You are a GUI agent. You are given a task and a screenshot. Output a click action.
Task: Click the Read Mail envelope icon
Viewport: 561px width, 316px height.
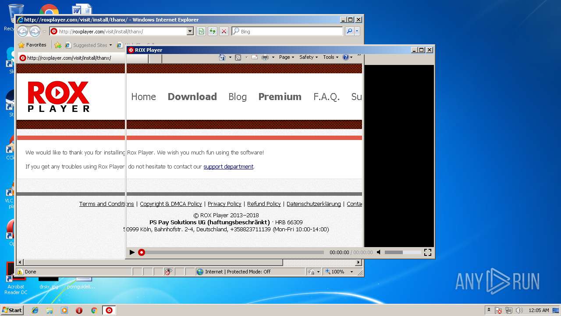tap(255, 57)
